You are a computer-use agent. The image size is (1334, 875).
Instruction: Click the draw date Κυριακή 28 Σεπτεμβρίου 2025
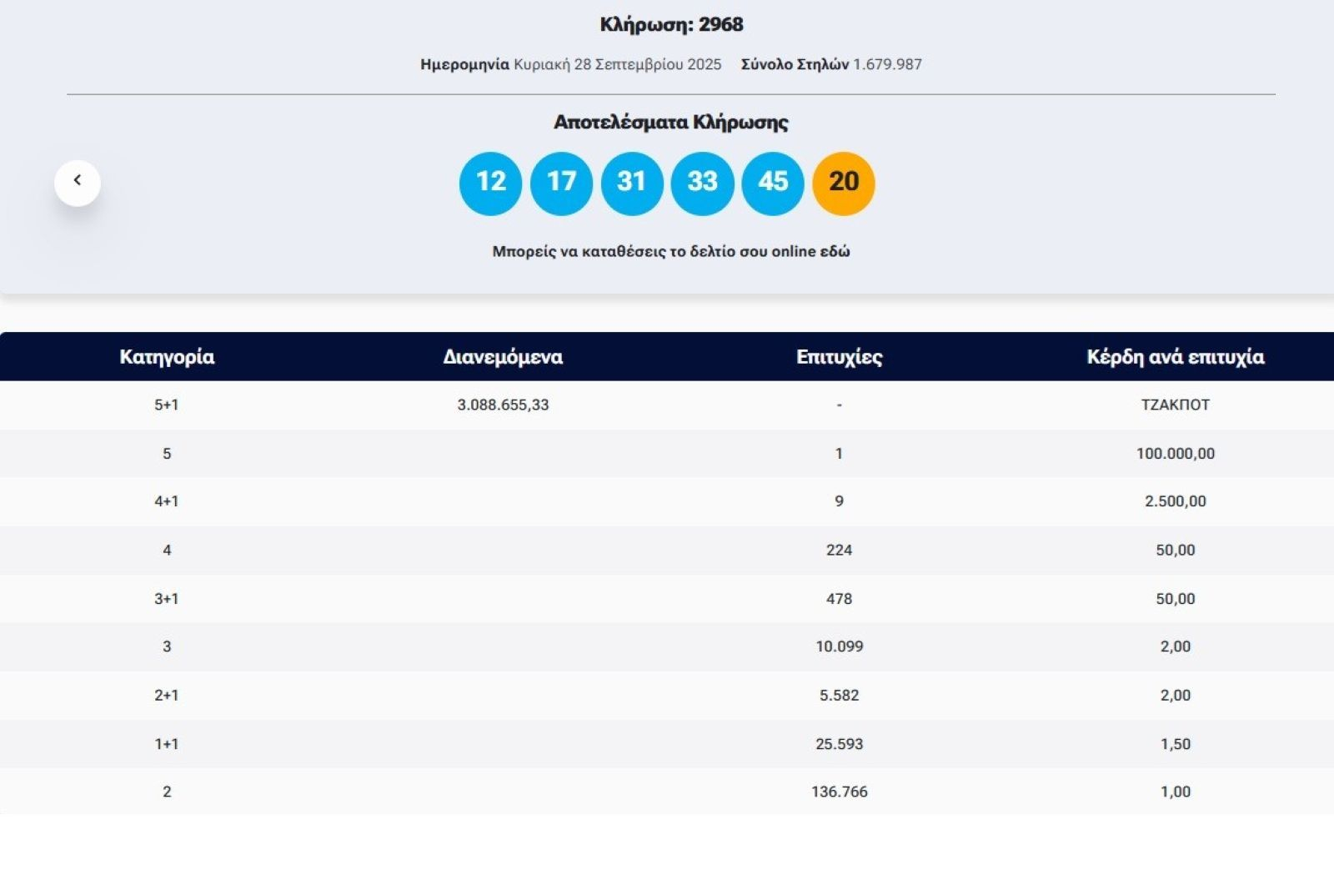[617, 65]
